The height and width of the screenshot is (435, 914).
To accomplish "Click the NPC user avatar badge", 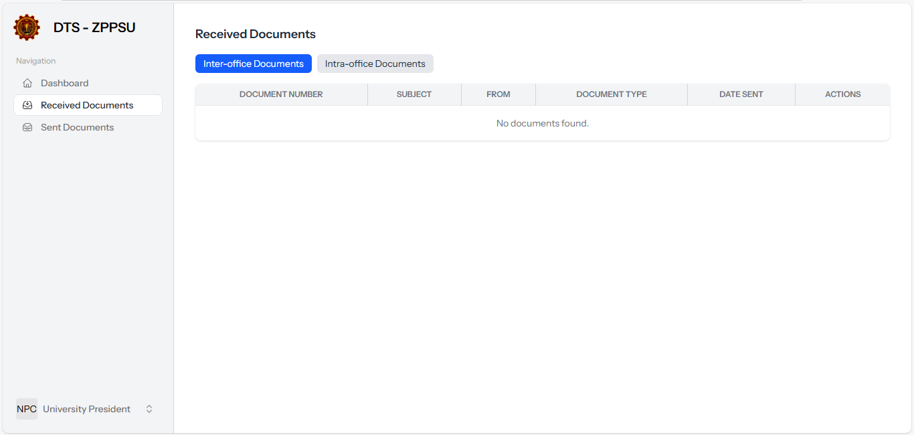I will 26,408.
